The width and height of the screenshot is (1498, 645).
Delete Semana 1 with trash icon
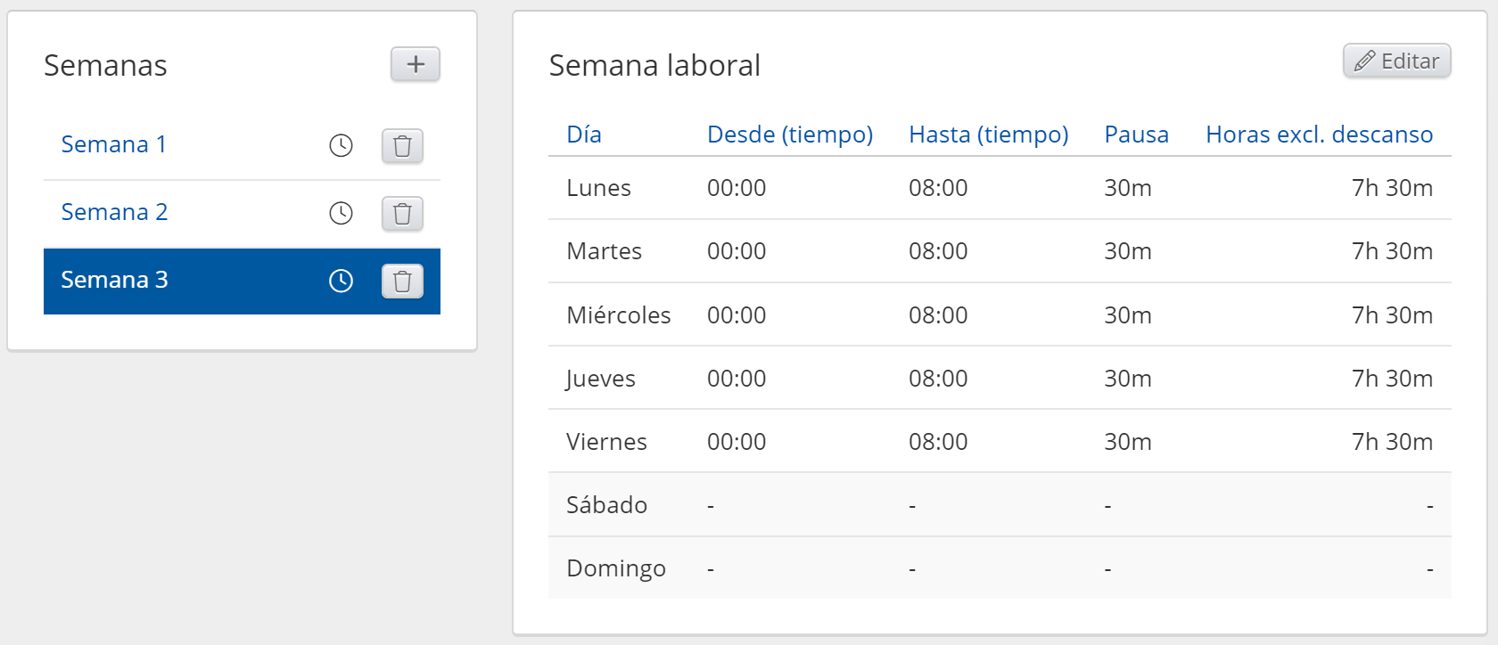pyautogui.click(x=402, y=145)
